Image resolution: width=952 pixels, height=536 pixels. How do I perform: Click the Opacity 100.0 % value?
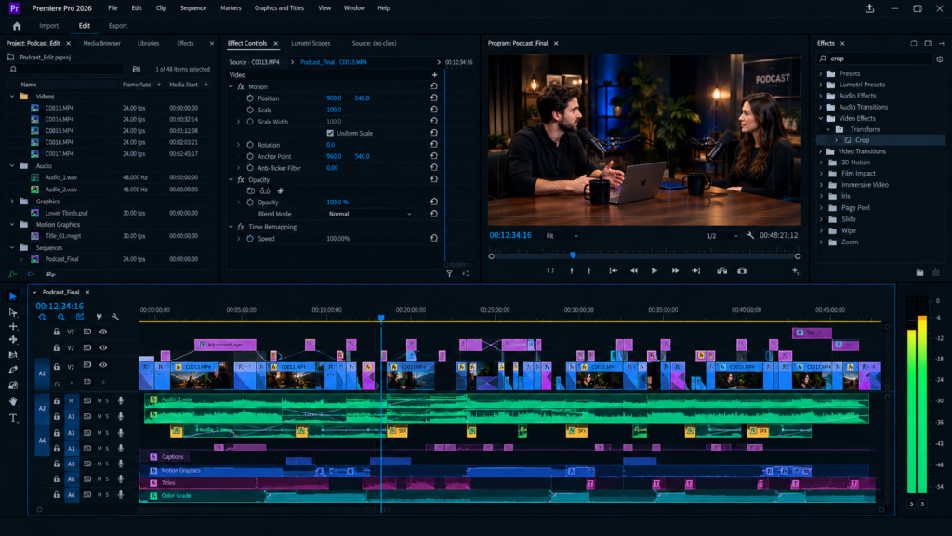[x=337, y=202]
